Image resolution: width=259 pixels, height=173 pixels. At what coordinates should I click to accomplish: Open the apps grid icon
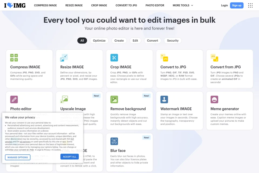pyautogui.click(x=250, y=5)
